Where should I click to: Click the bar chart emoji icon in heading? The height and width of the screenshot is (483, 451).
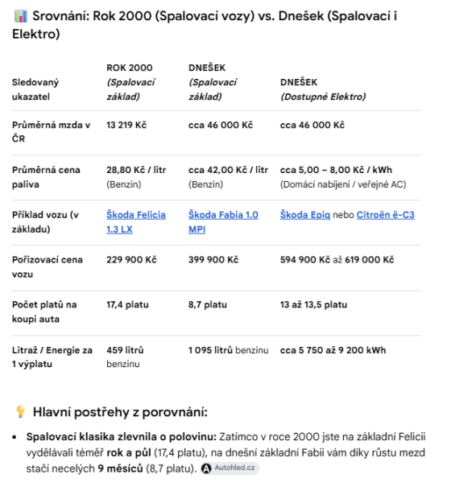pos(21,16)
